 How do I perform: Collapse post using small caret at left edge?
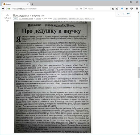(1, 14)
